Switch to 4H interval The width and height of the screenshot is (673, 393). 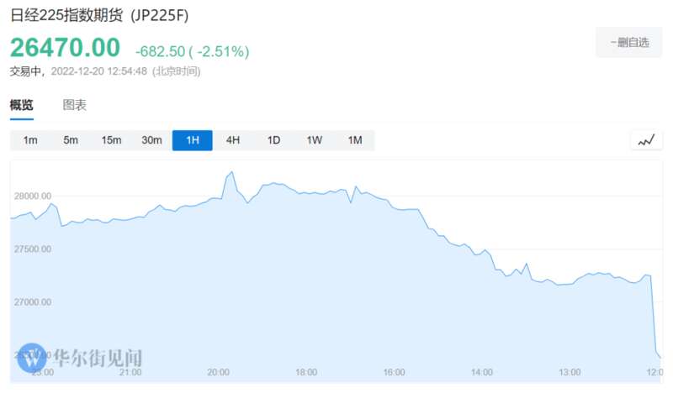click(x=233, y=140)
